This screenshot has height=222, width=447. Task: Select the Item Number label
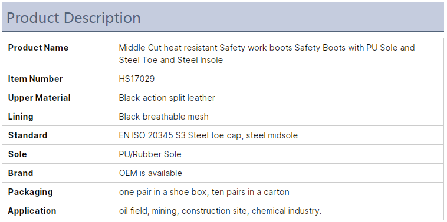35,79
